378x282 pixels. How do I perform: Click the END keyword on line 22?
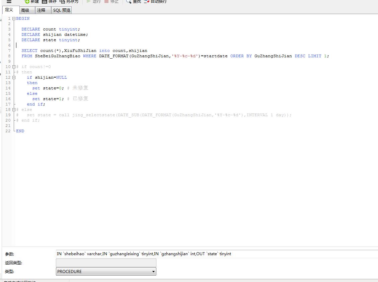coord(20,131)
